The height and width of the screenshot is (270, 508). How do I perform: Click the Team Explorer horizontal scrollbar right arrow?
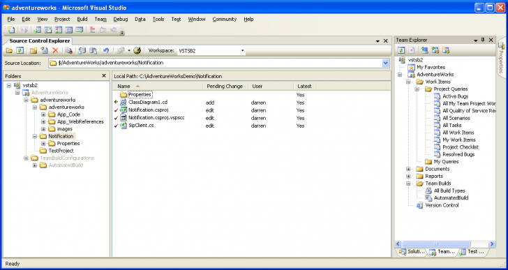coord(491,243)
